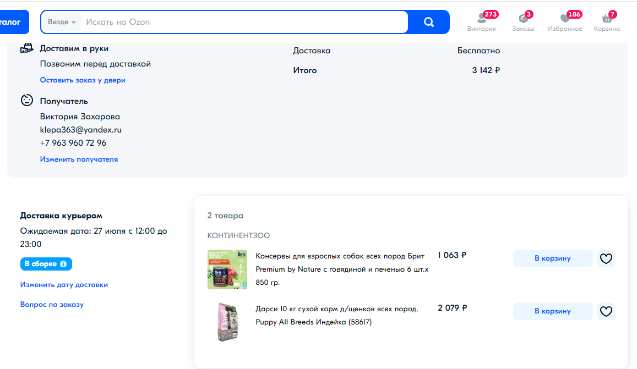
Task: Open the Избранное favorites icon
Action: coord(565,23)
